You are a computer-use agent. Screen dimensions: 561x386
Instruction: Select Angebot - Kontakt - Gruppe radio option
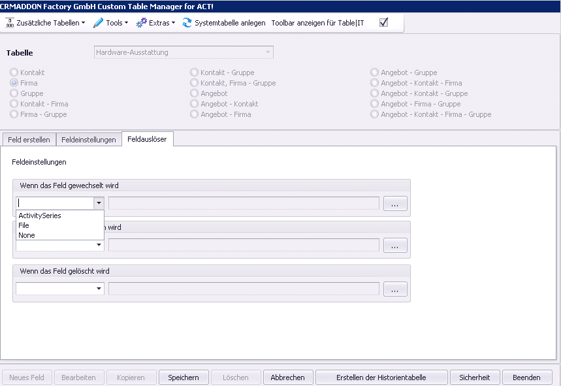tap(375, 93)
